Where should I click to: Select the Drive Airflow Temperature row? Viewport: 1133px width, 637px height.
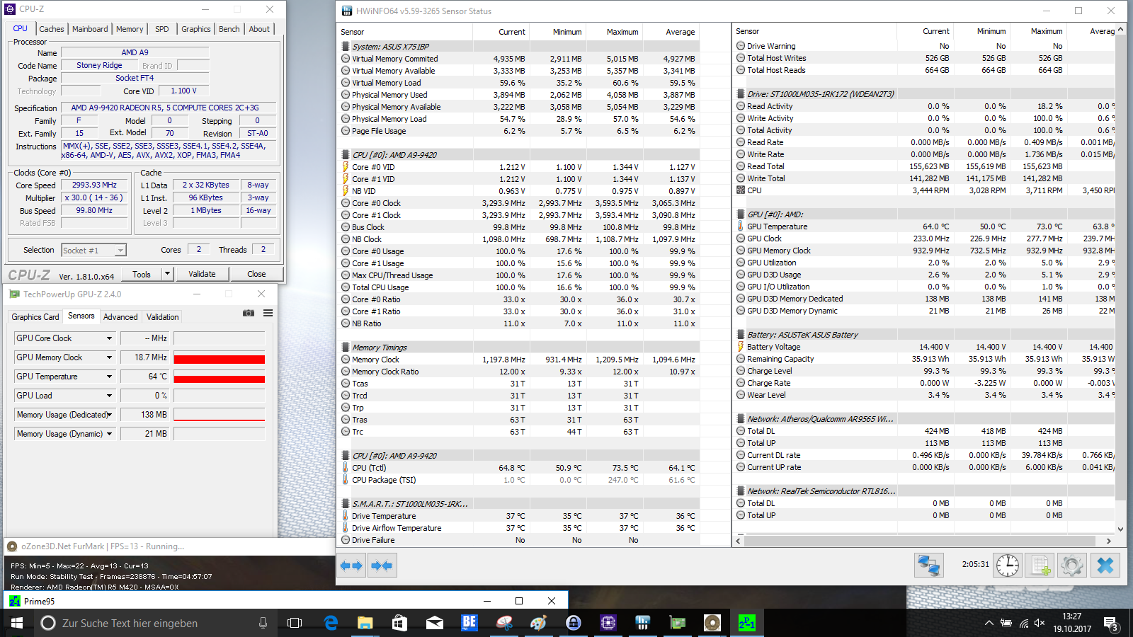519,528
